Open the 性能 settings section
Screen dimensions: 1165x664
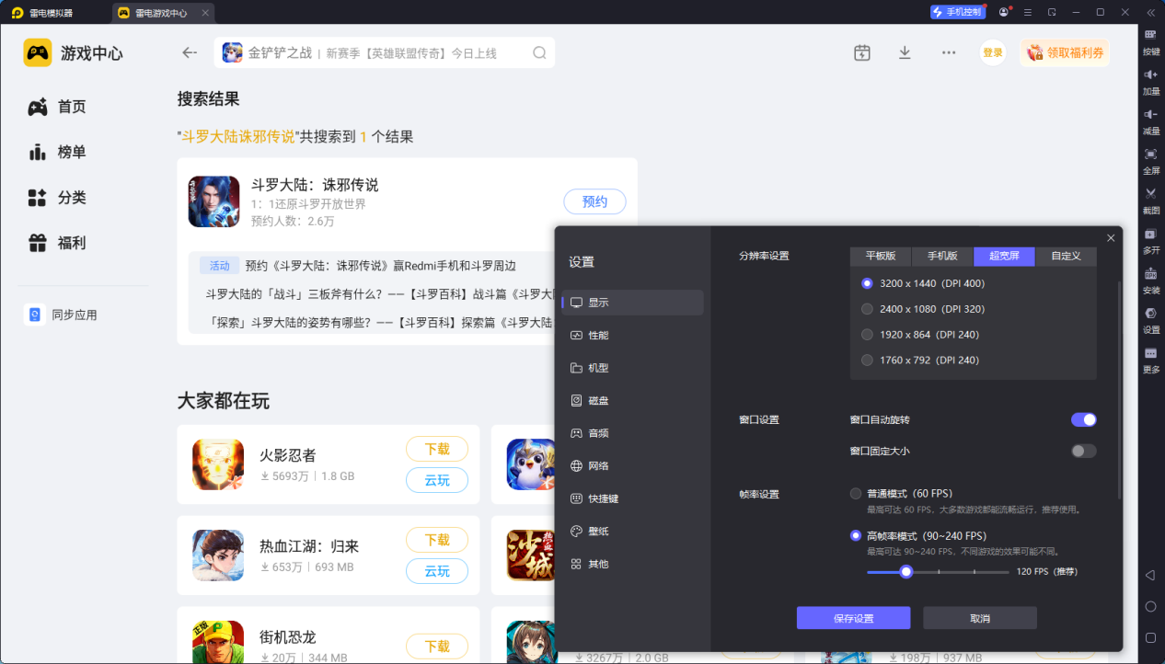coord(598,336)
